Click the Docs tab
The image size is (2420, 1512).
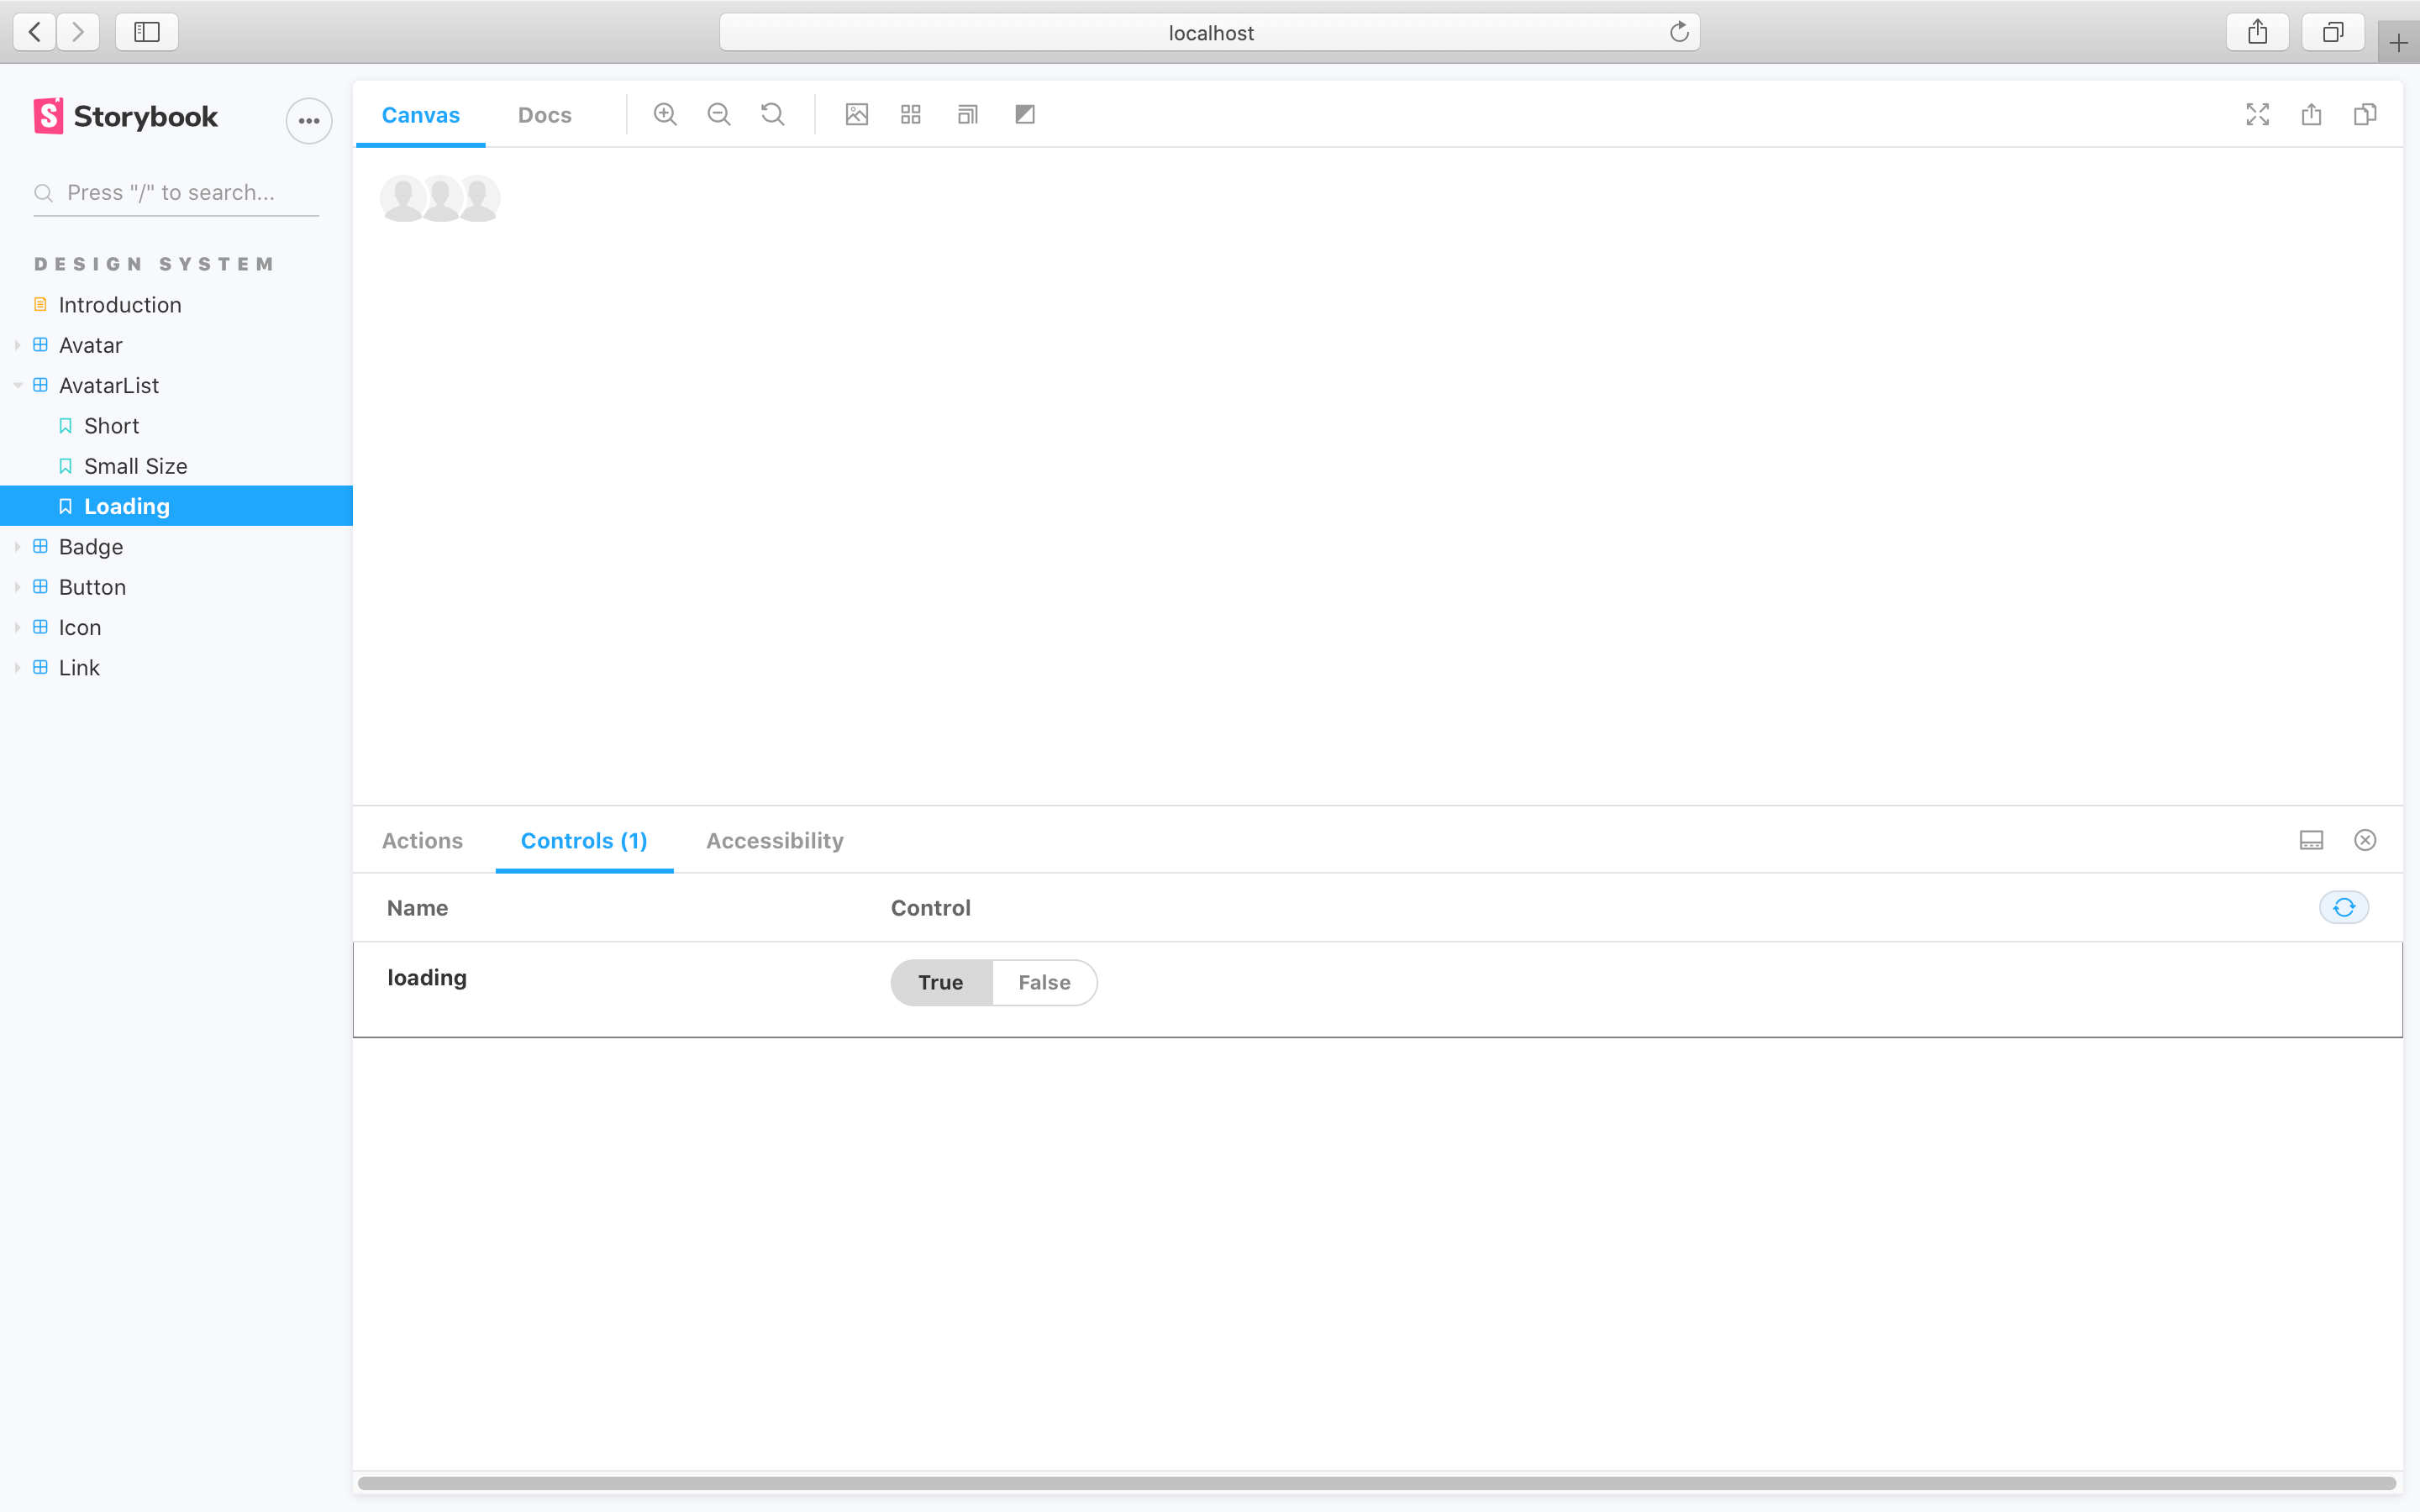pyautogui.click(x=544, y=113)
